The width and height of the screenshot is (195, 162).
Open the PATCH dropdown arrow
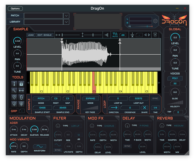click(x=66, y=16)
